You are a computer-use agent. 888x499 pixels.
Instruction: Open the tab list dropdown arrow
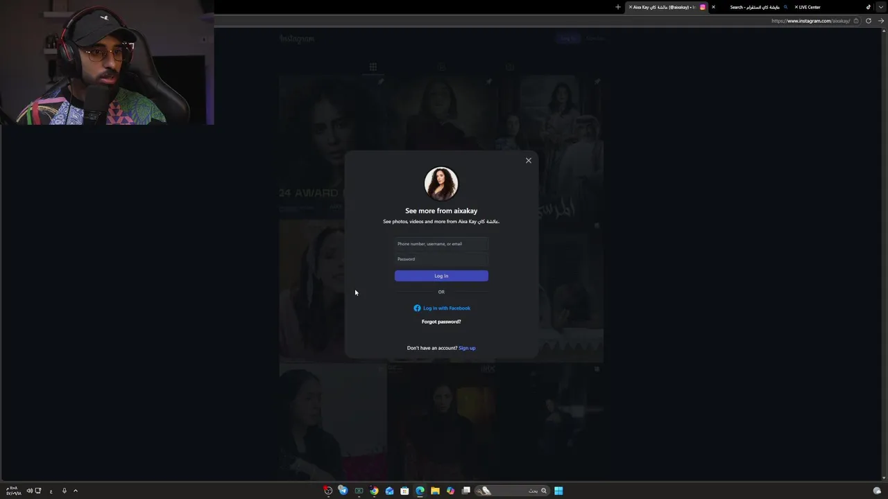[881, 7]
